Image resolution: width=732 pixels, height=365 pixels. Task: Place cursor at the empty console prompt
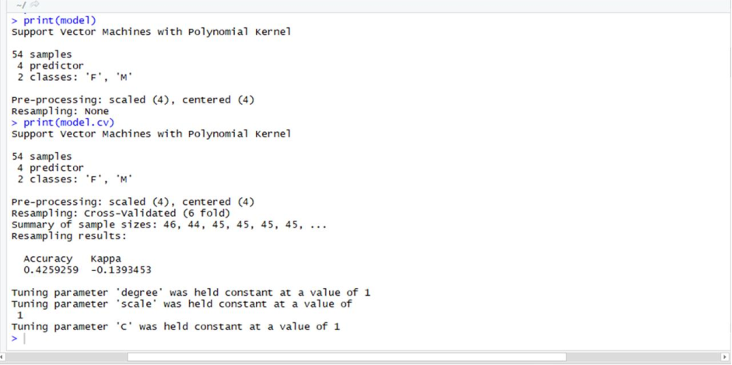pos(24,339)
